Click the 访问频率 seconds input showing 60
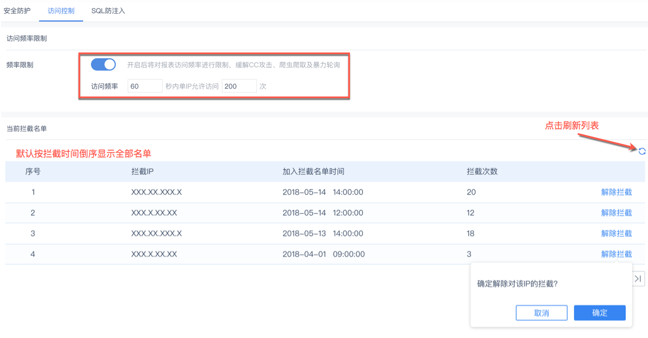The image size is (648, 338). pos(145,86)
